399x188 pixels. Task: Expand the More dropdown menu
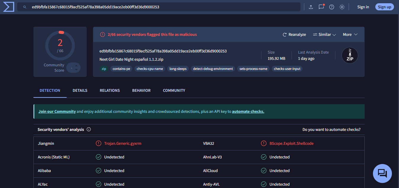pyautogui.click(x=350, y=35)
